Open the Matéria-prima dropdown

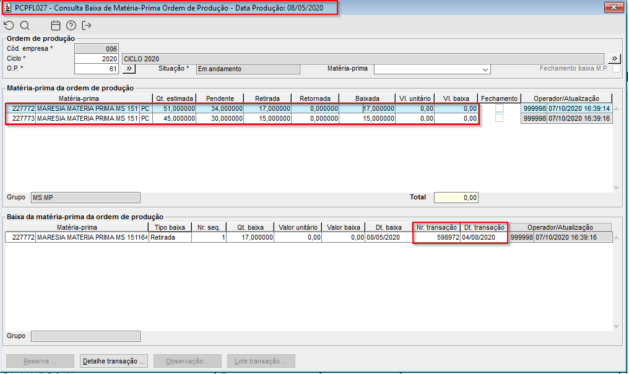point(485,69)
